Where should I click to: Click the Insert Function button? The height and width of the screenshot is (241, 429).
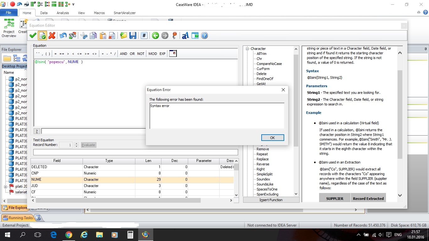click(x=271, y=200)
